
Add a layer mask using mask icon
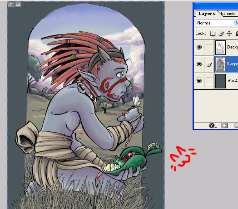tap(224, 126)
